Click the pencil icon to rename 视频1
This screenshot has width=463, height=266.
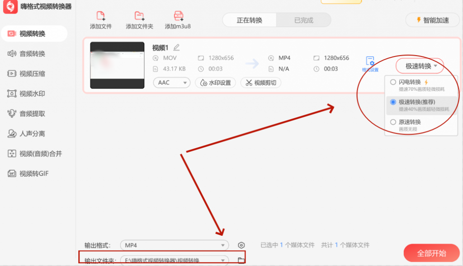tap(177, 47)
